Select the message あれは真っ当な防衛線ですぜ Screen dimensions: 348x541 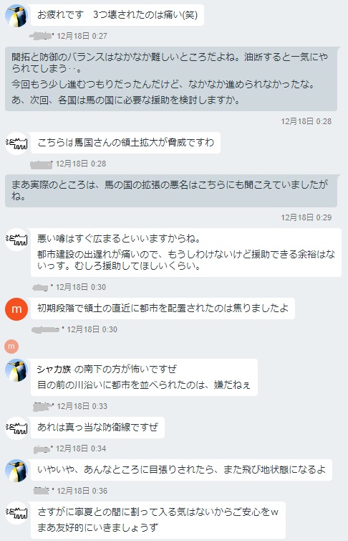pyautogui.click(x=98, y=428)
